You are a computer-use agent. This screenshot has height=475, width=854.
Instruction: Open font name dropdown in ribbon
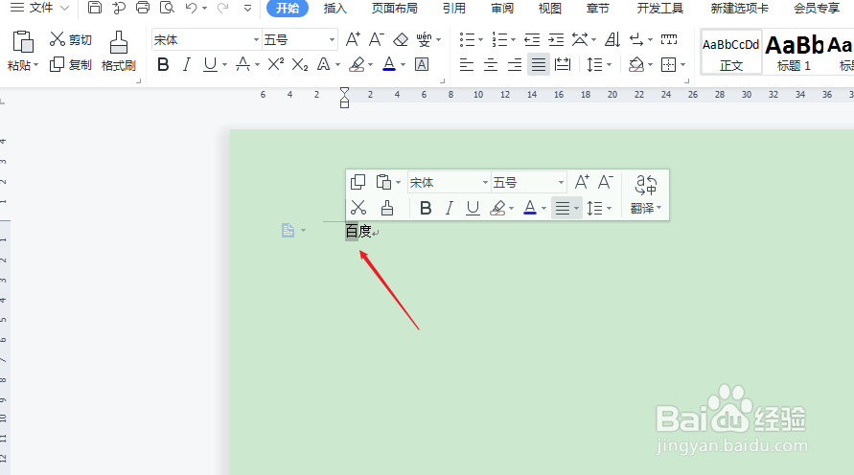[256, 39]
